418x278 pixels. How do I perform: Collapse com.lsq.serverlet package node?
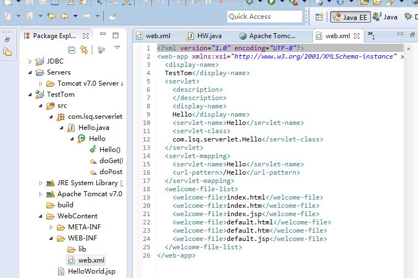point(51,117)
